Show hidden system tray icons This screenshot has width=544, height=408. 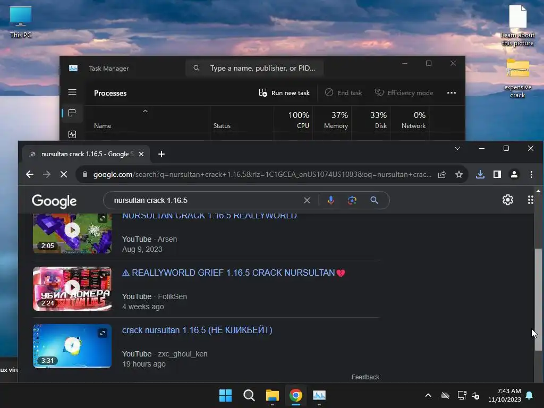pos(428,395)
